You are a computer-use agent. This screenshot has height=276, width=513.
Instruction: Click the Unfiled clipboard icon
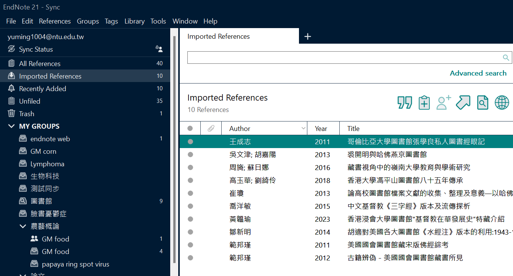[x=11, y=101]
